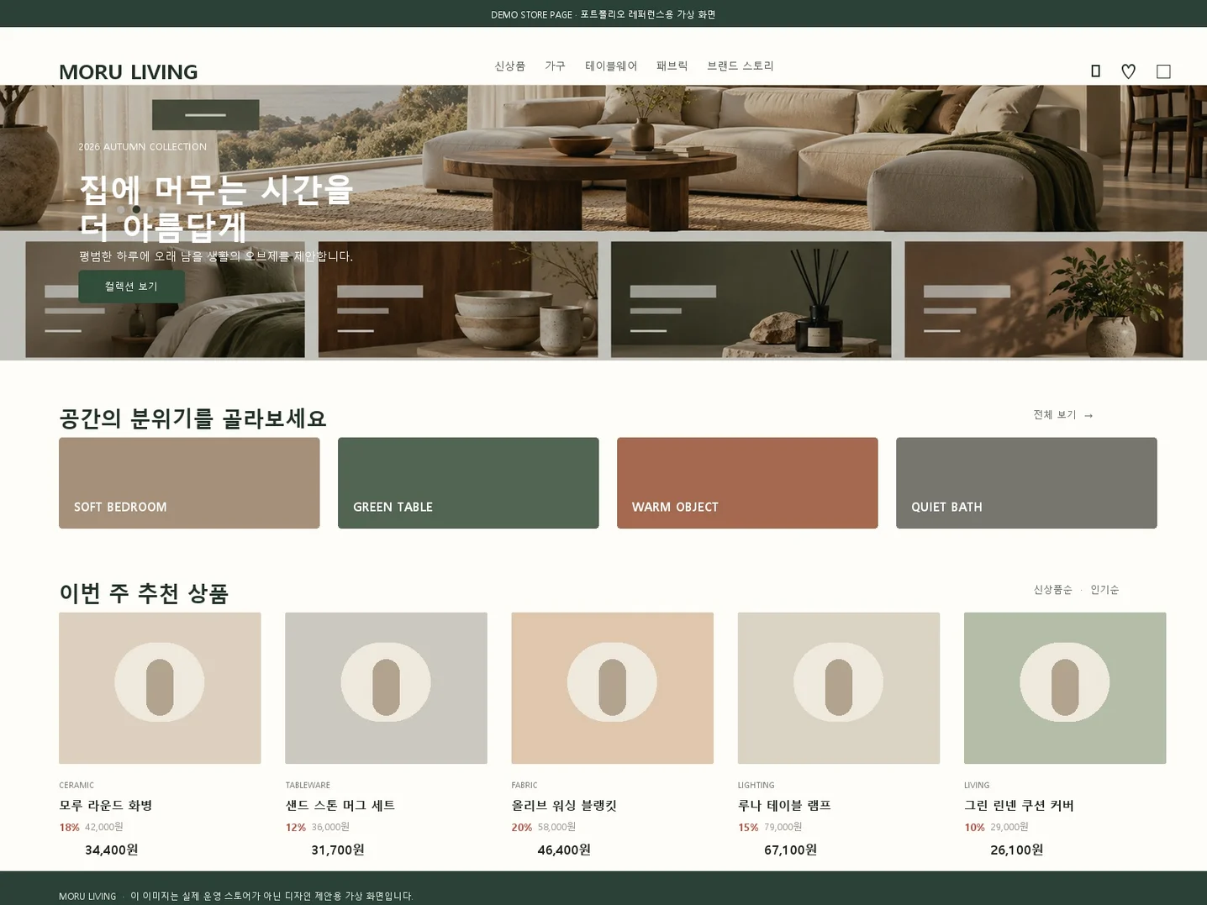The width and height of the screenshot is (1207, 905).
Task: Click the 34,400원 price text
Action: point(112,850)
